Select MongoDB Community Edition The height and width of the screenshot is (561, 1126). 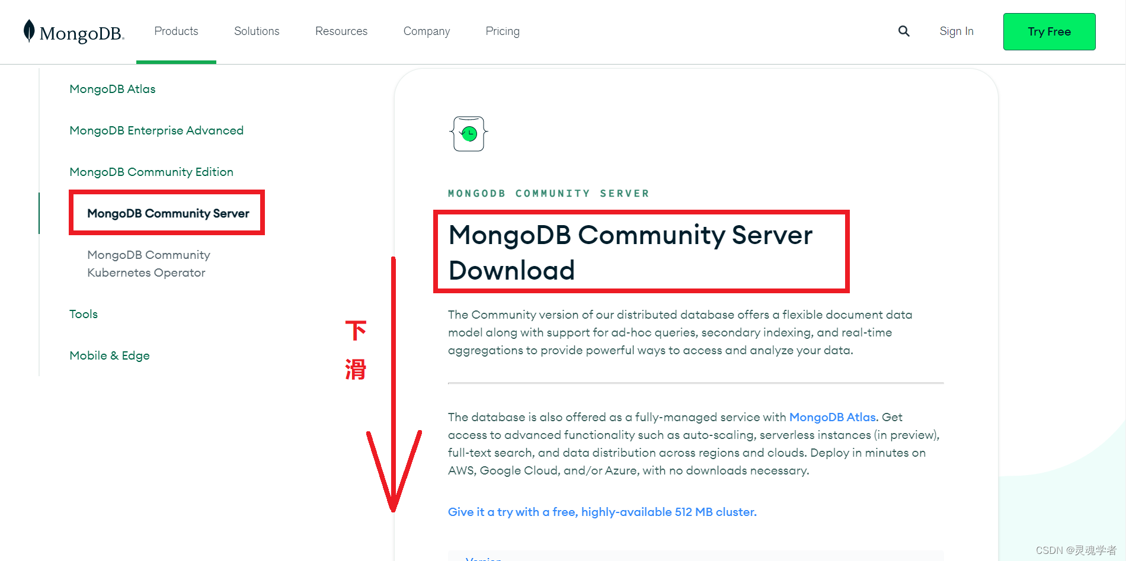click(x=151, y=172)
